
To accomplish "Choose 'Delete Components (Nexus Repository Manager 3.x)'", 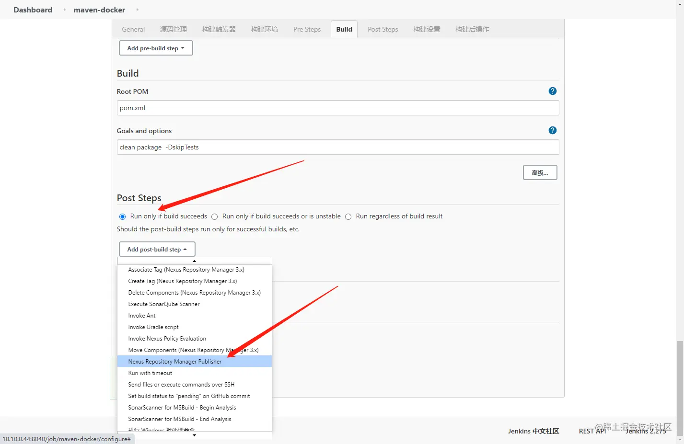I will (x=195, y=293).
